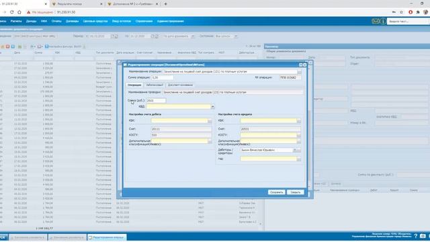Go to browser home page

(x=19, y=12)
